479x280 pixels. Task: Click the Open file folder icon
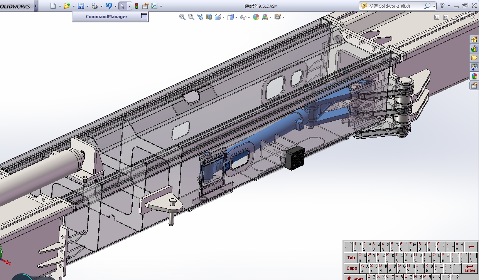coord(67,6)
